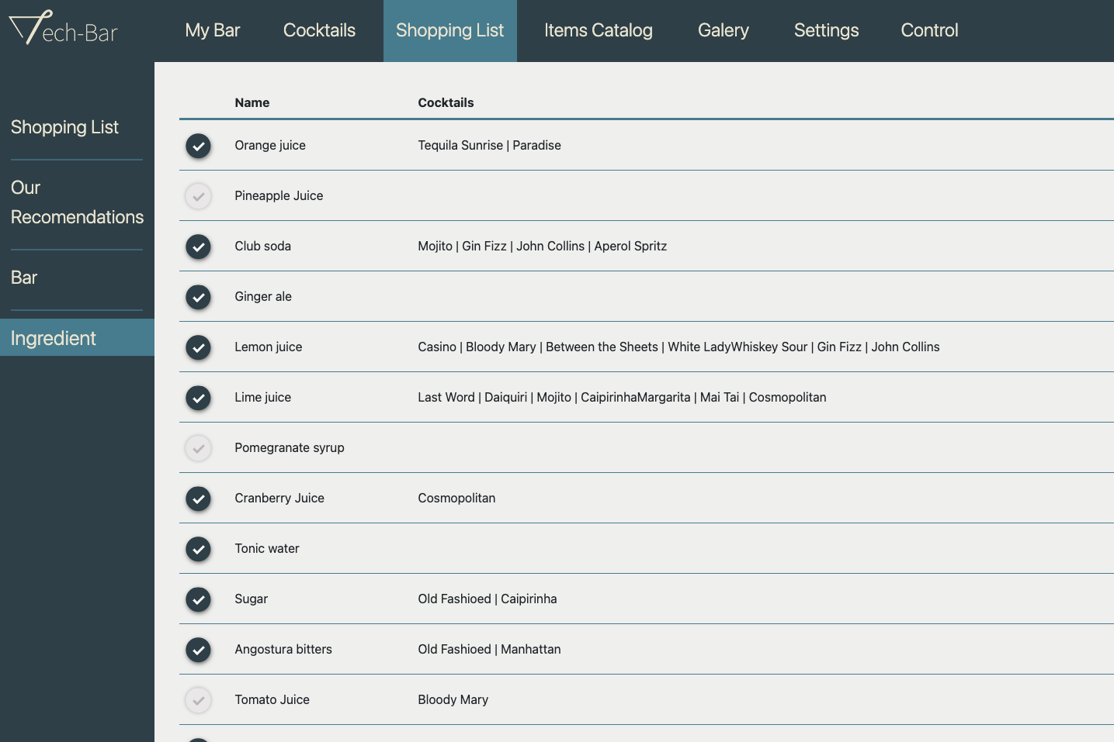The width and height of the screenshot is (1114, 742).
Task: Select Bar in the sidebar
Action: 24,278
